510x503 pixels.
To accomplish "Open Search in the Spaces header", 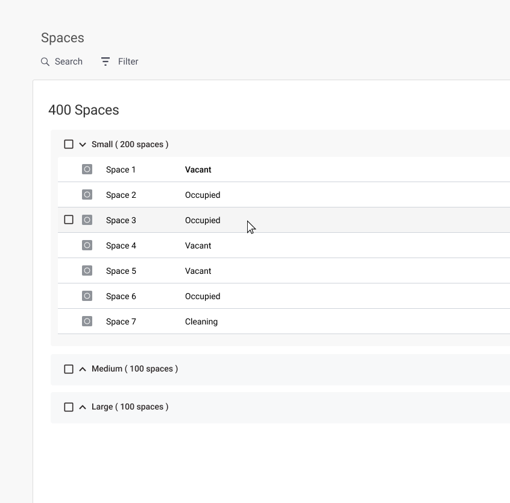I will [x=61, y=61].
